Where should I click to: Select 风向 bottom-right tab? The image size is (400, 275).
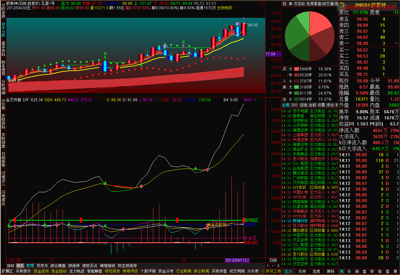coord(302,271)
